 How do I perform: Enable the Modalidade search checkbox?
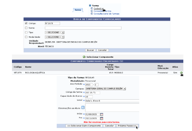(x=26, y=37)
